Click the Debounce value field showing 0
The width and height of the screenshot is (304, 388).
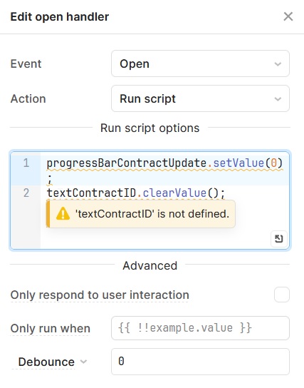(x=200, y=362)
